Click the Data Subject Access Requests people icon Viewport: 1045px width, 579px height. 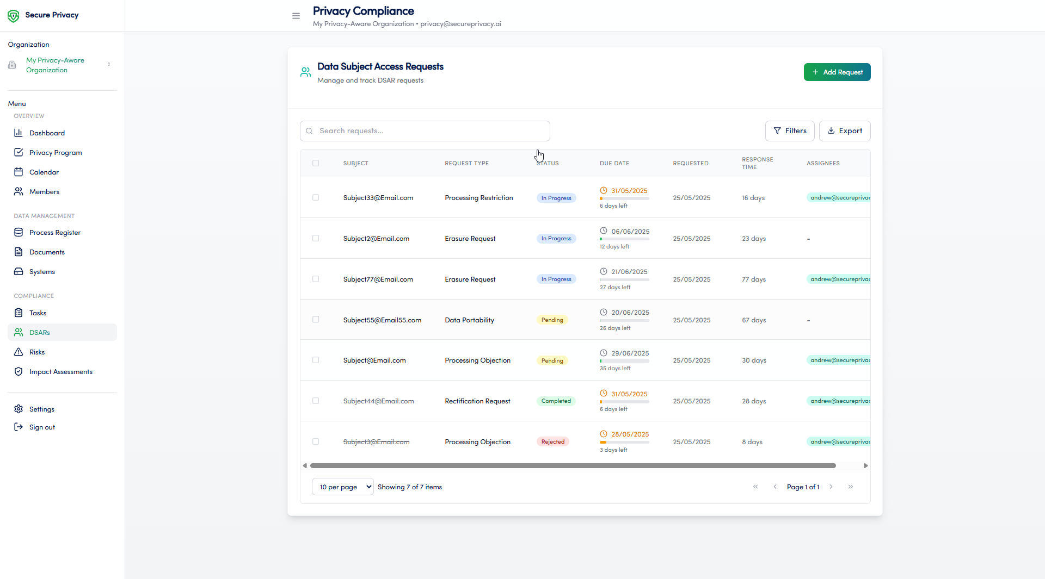[305, 72]
